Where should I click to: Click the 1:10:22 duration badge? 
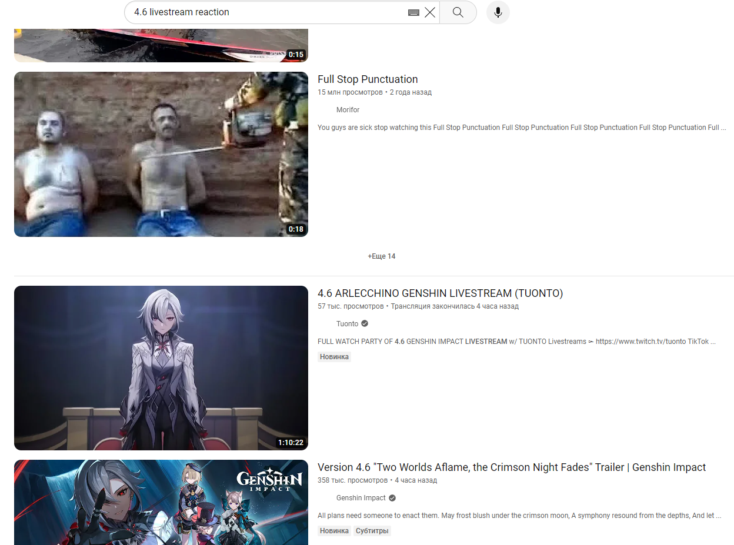[291, 443]
